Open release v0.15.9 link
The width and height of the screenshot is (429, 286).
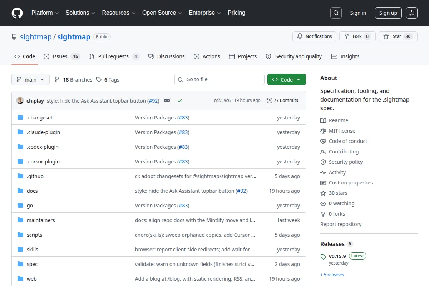(x=337, y=256)
